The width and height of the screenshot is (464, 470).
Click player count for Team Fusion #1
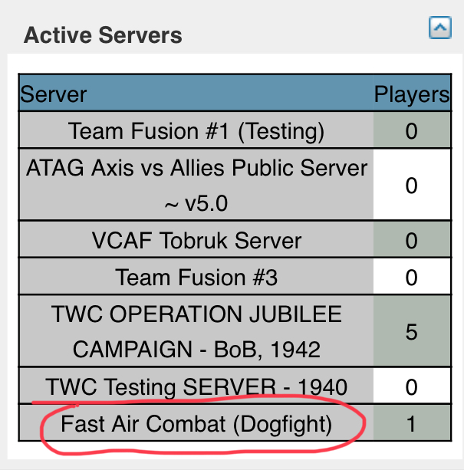[x=412, y=130]
